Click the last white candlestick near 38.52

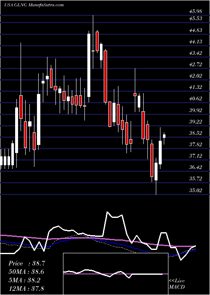[164, 136]
